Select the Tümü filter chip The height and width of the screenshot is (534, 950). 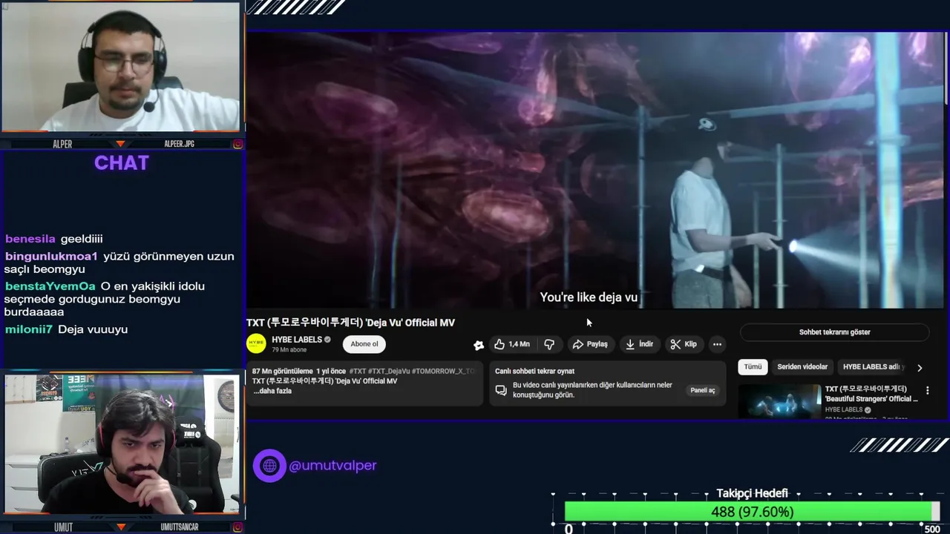(x=753, y=367)
